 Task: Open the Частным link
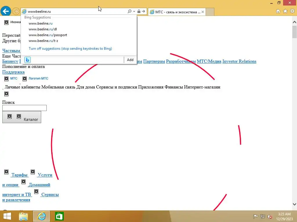point(11,51)
